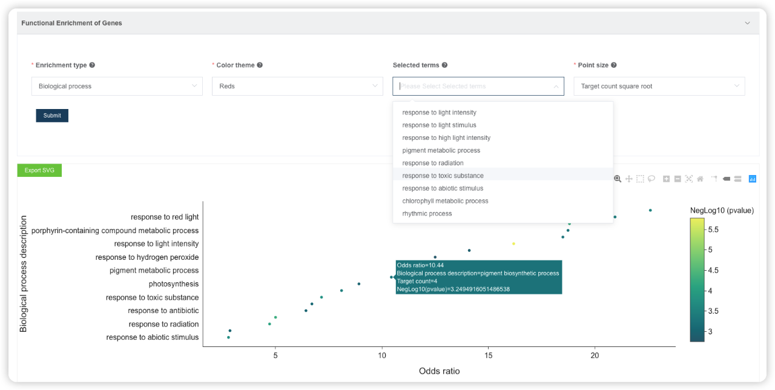Viewport: 775px width, 390px height.
Task: Show closest data on hover
Action: (x=727, y=179)
